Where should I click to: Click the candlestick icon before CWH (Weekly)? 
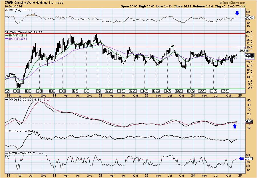coord(7,32)
